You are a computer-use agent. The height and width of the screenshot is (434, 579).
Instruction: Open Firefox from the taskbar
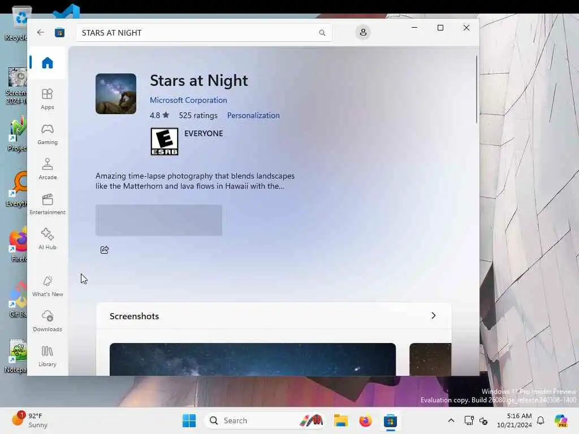pos(365,420)
